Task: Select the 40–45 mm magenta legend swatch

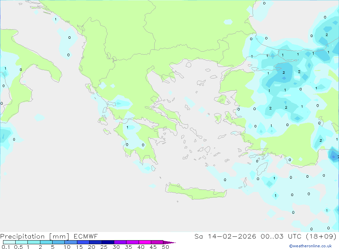Action: click(x=145, y=242)
